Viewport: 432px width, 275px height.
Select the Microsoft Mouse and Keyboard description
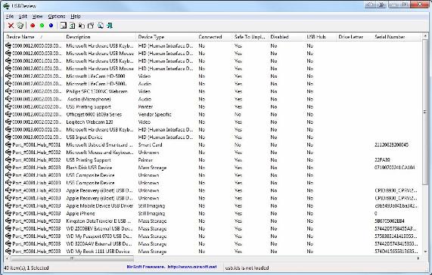(x=99, y=153)
